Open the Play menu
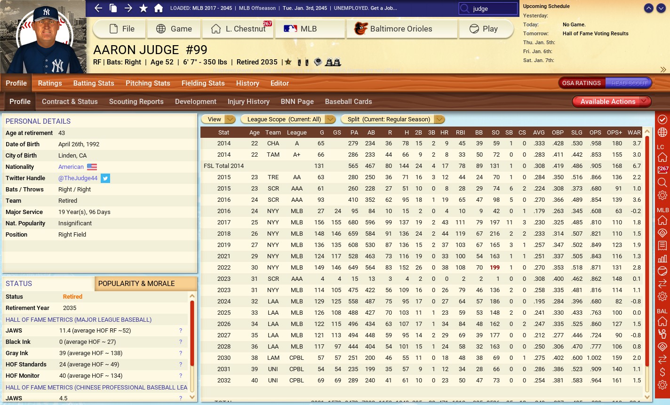 click(x=486, y=29)
